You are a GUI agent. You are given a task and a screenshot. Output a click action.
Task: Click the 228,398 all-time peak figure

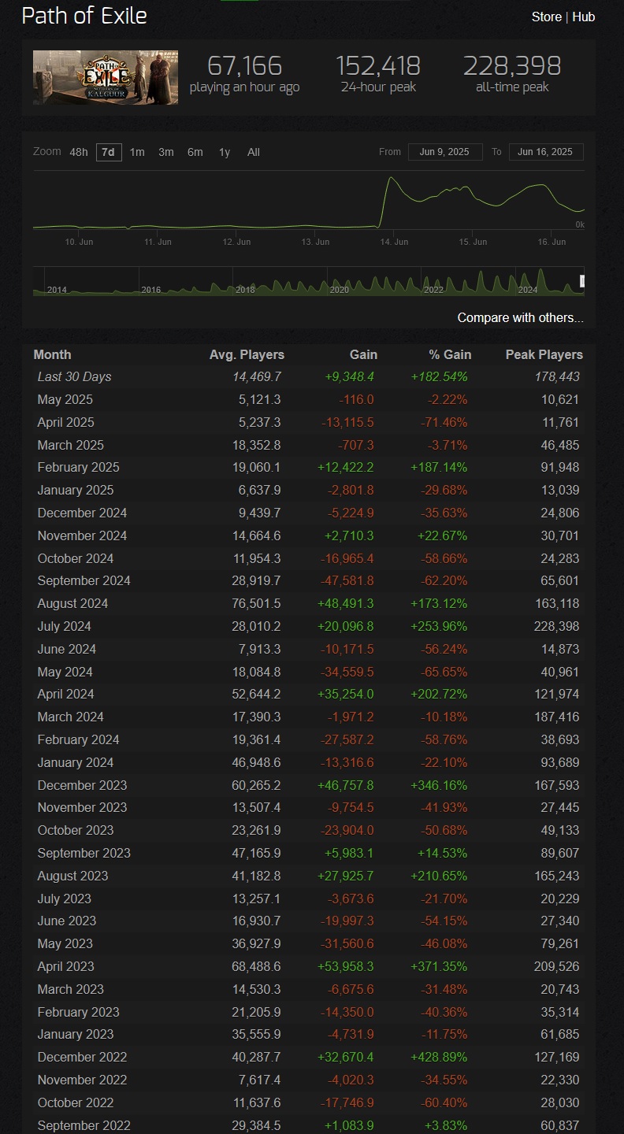512,65
